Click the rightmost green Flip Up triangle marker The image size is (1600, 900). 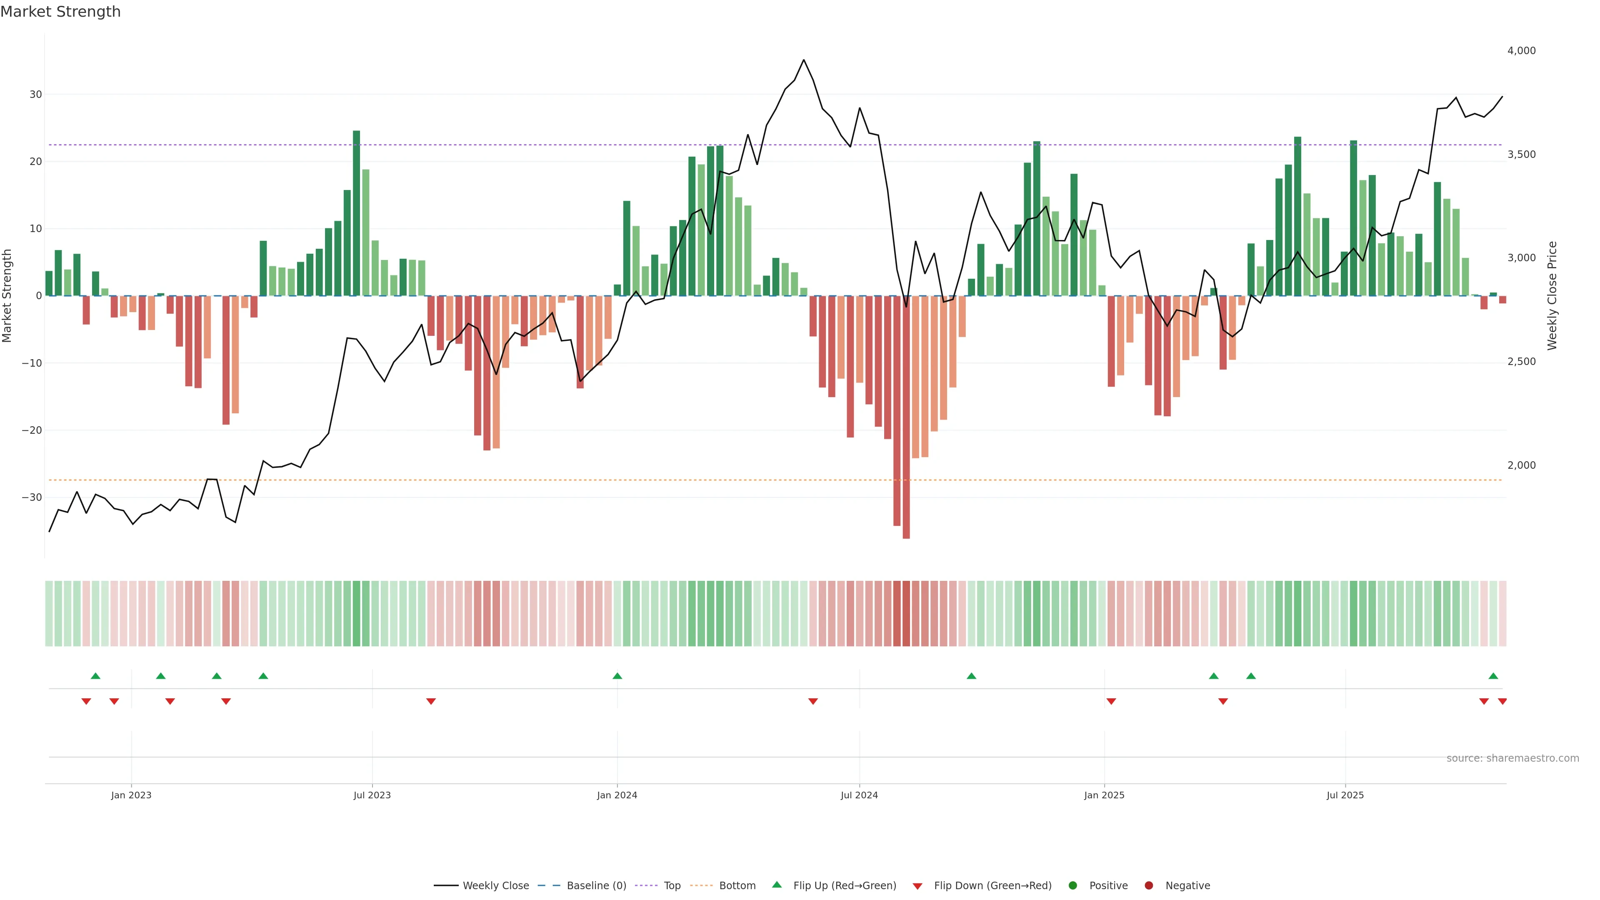1493,676
